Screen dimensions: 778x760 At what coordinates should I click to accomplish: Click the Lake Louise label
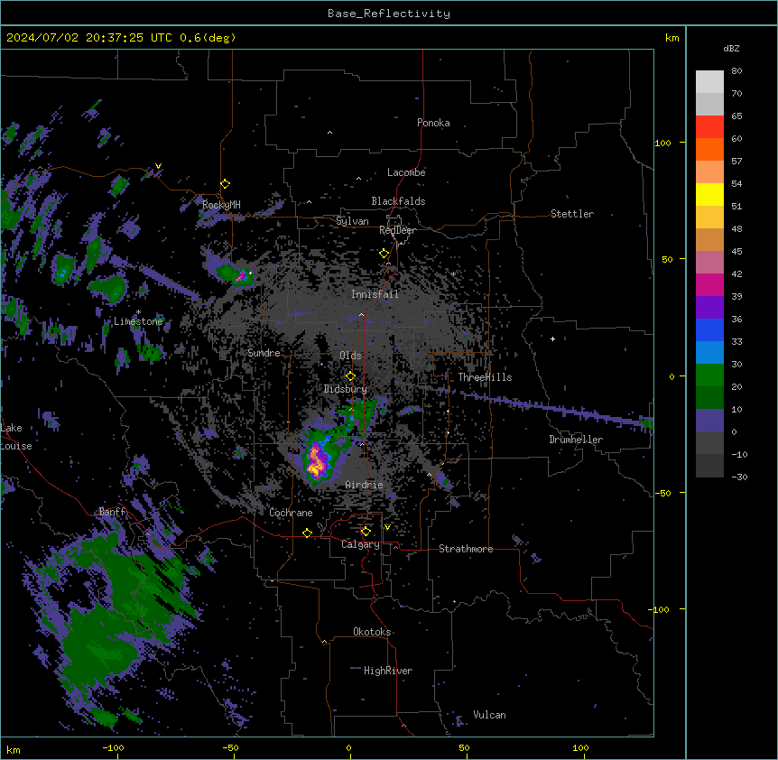[x=16, y=437]
